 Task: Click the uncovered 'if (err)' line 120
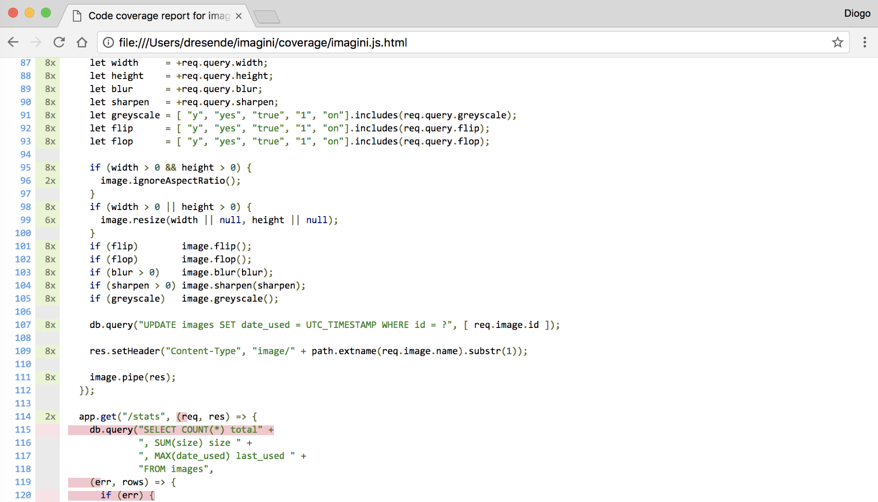pyautogui.click(x=127, y=495)
